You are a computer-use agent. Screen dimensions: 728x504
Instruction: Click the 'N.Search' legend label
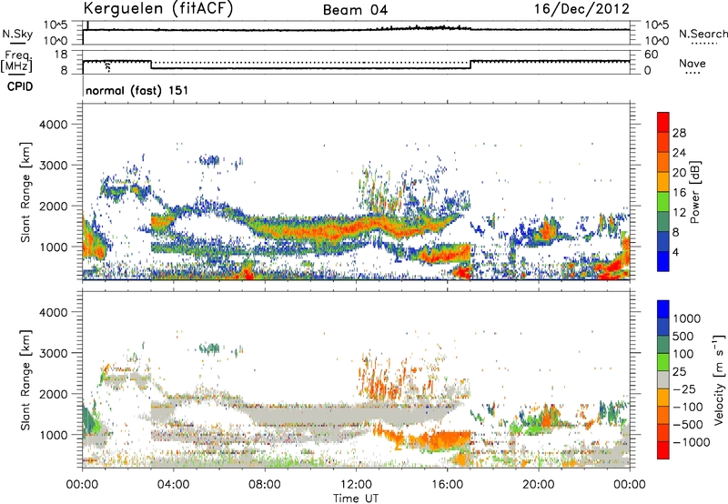(x=703, y=34)
